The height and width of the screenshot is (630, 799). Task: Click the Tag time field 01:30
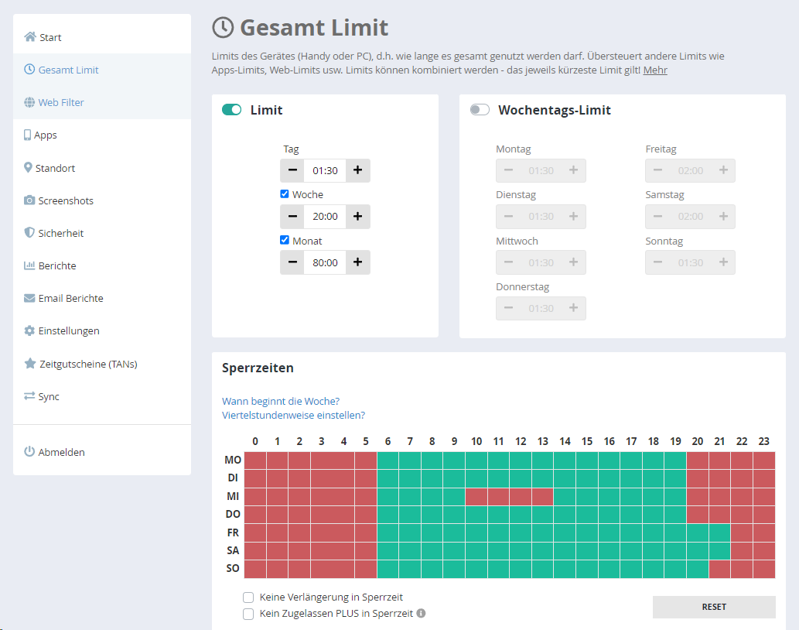pyautogui.click(x=325, y=170)
